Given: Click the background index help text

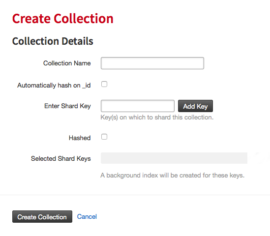Looking at the screenshot, I should (173, 176).
